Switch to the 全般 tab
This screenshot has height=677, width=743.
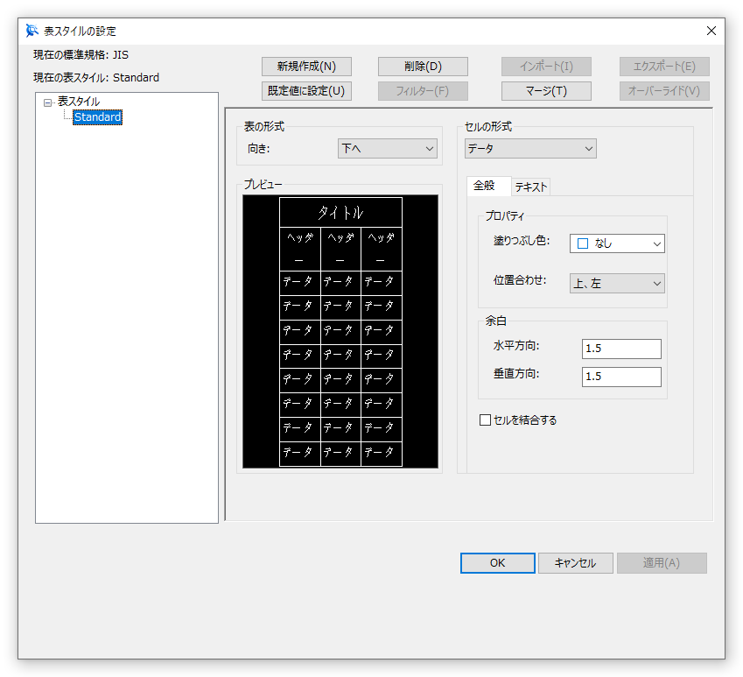(x=488, y=186)
